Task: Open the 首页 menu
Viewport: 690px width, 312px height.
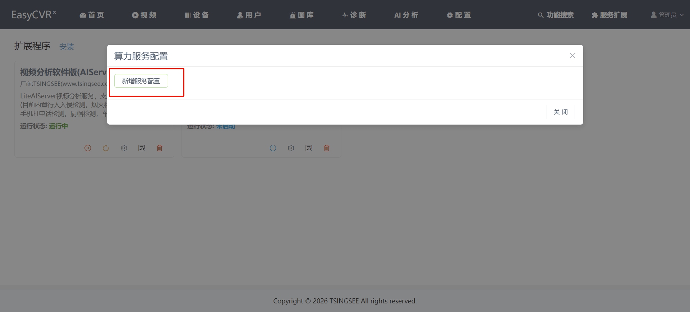Action: coord(92,15)
